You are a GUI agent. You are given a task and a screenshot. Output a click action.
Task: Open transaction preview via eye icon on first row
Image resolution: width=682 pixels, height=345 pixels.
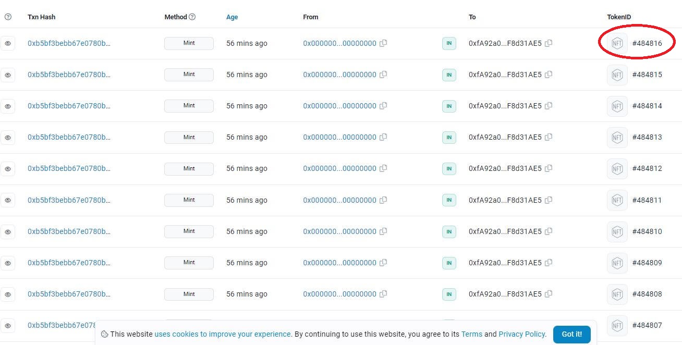[x=8, y=43]
